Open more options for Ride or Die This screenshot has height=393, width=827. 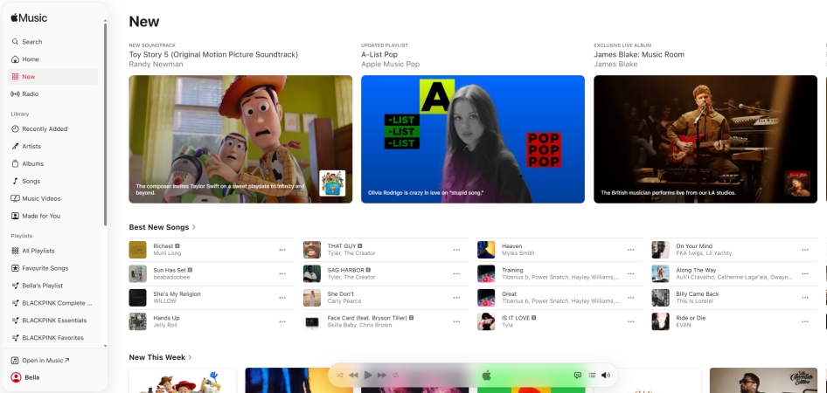(805, 321)
